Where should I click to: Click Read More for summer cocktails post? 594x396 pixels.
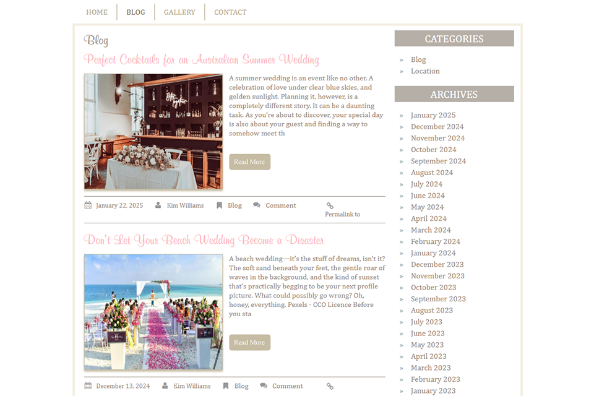249,162
